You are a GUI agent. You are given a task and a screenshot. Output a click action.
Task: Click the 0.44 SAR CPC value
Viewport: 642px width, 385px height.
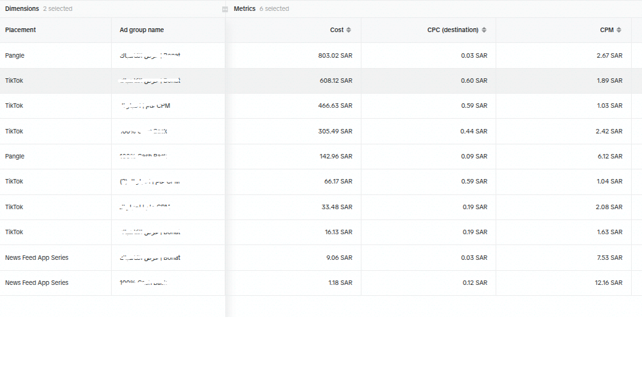pyautogui.click(x=474, y=132)
